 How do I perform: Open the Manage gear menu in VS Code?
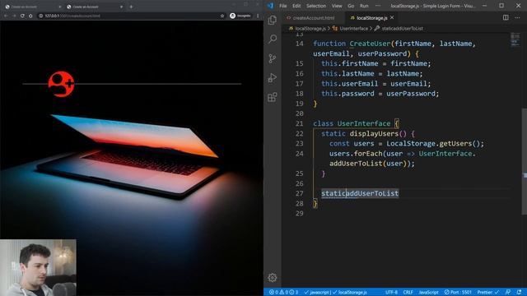click(x=273, y=278)
